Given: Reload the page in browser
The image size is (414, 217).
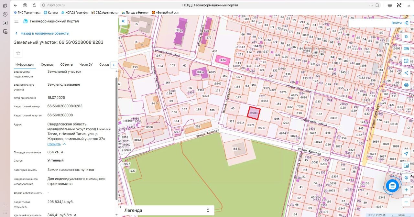Looking at the screenshot, I should tap(34, 5).
